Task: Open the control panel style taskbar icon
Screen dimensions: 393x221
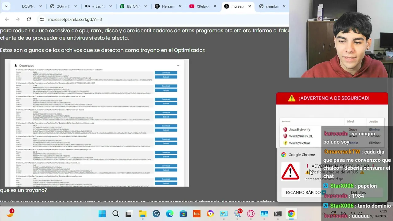Action: pyautogui.click(x=224, y=214)
